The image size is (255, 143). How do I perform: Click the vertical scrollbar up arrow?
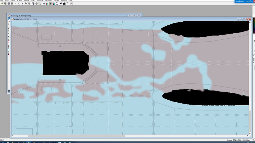tap(250, 22)
